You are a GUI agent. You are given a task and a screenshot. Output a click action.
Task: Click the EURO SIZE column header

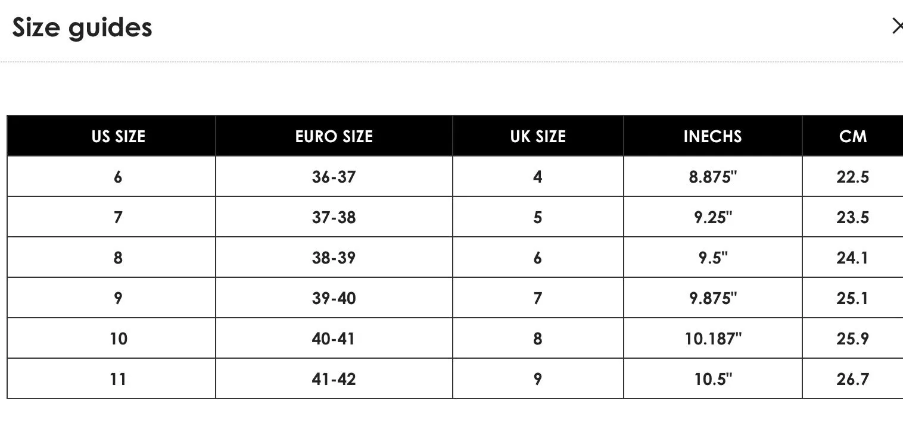point(334,136)
